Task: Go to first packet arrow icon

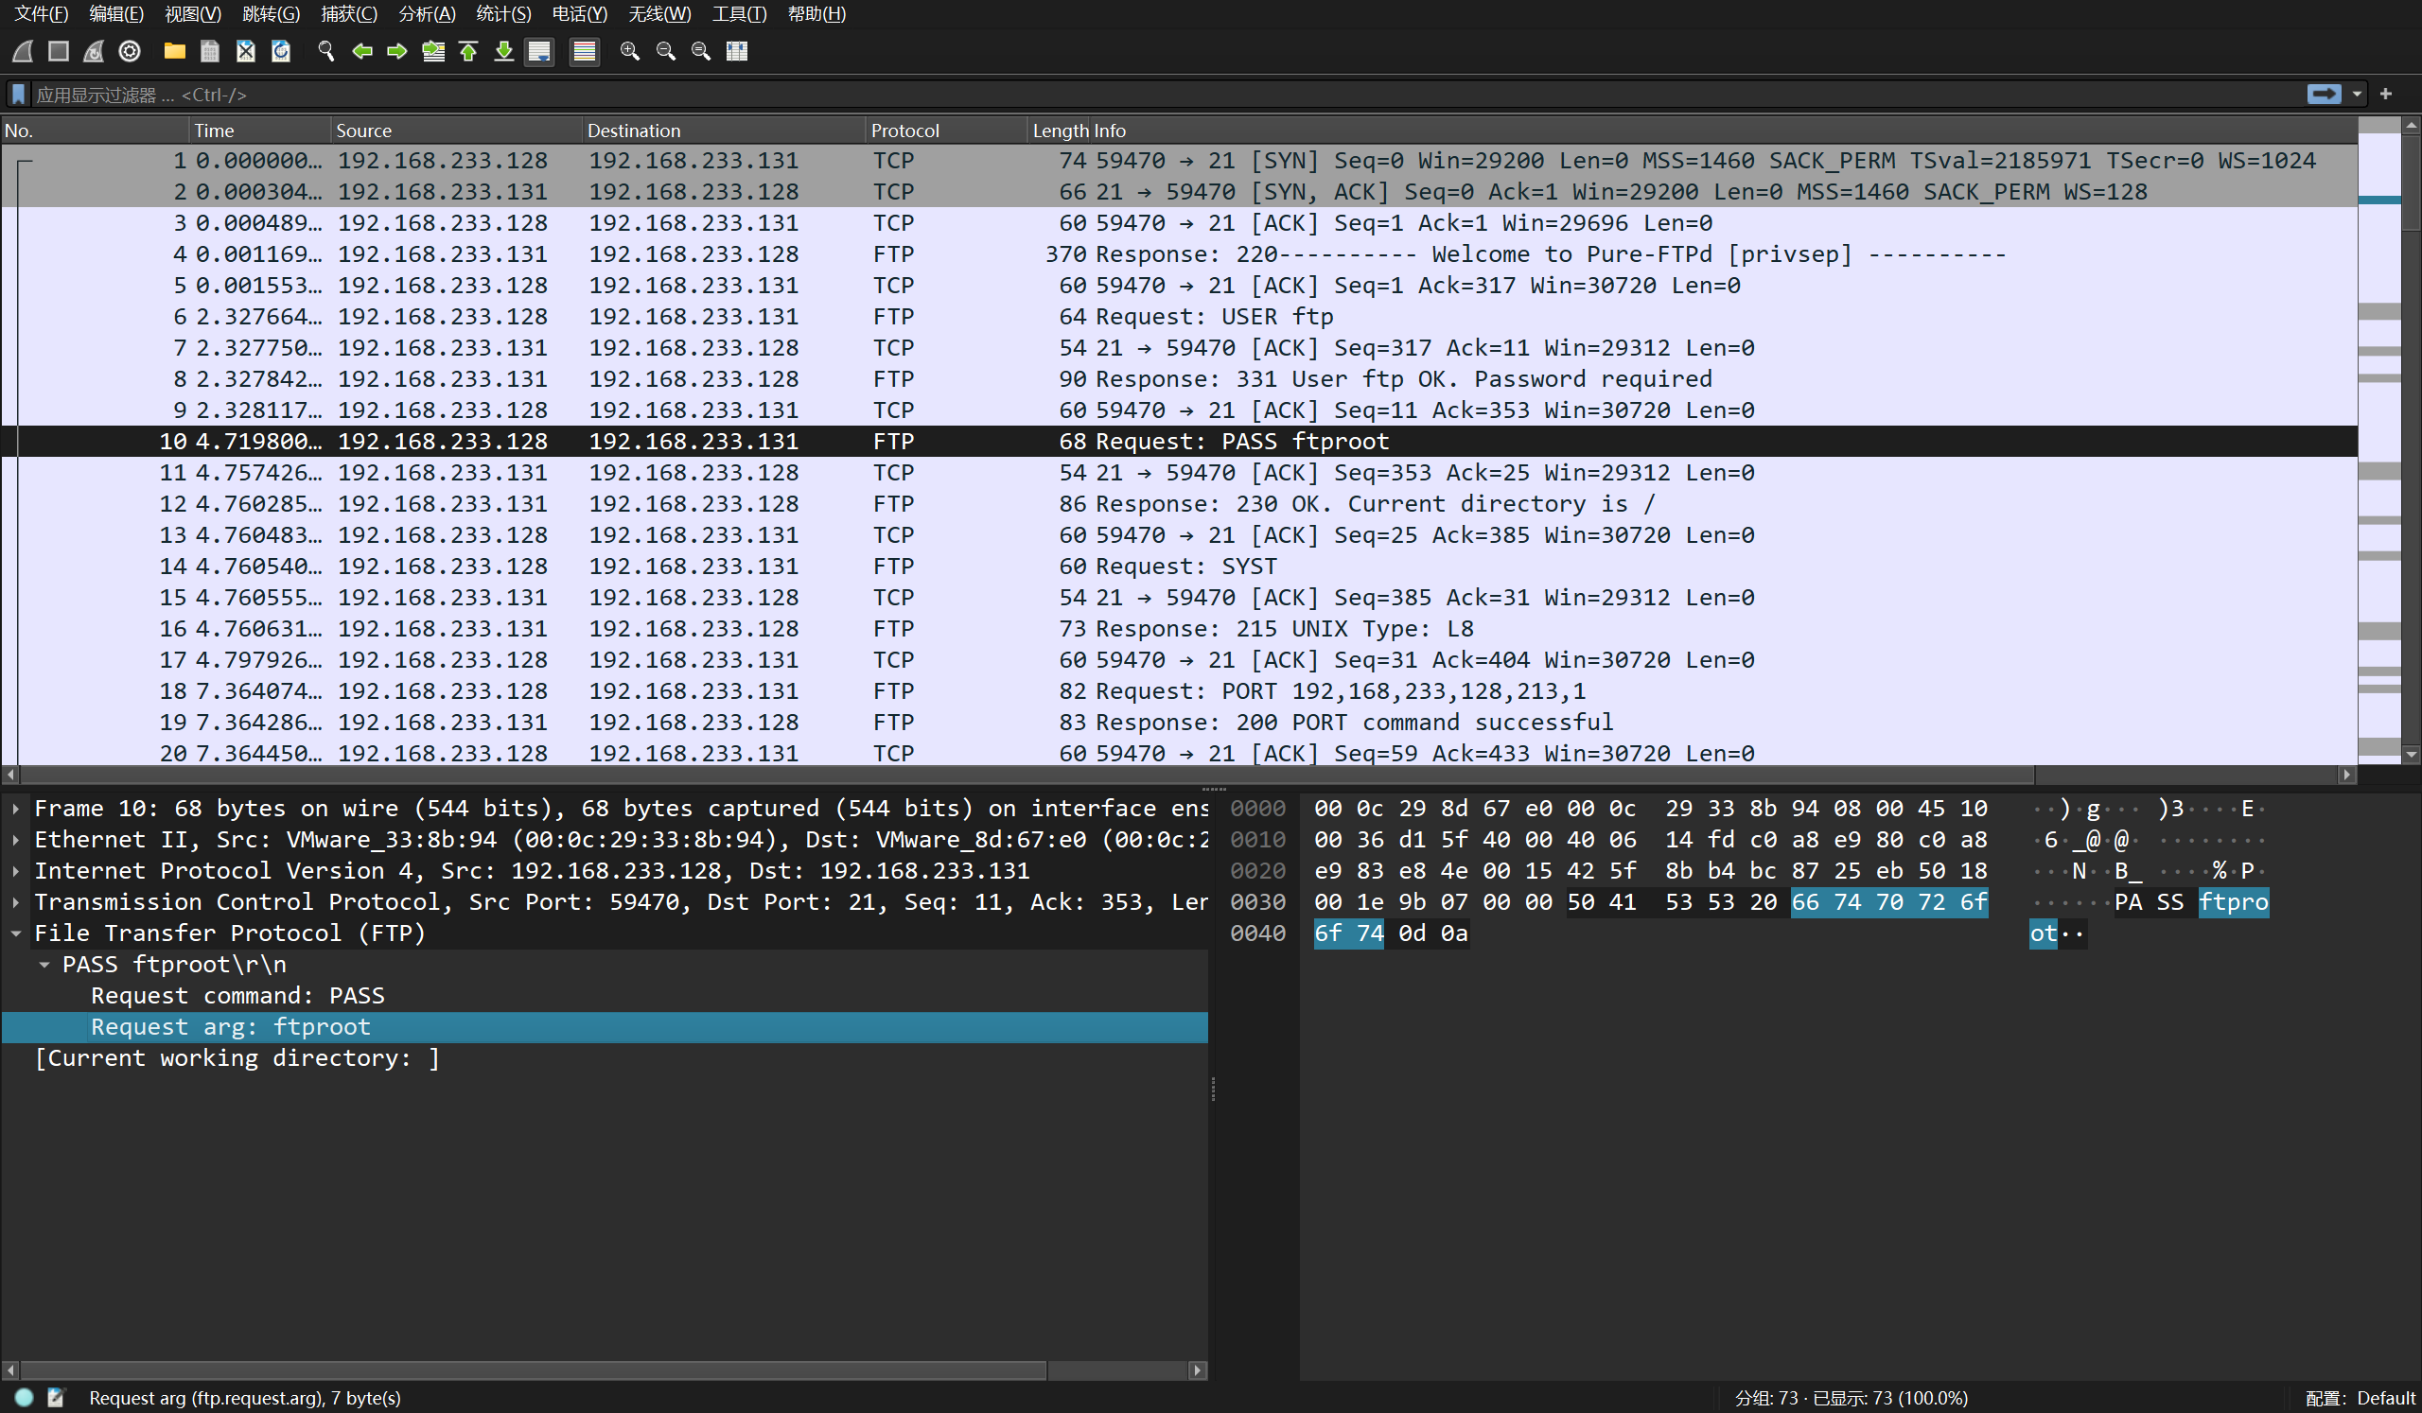Action: tap(469, 51)
